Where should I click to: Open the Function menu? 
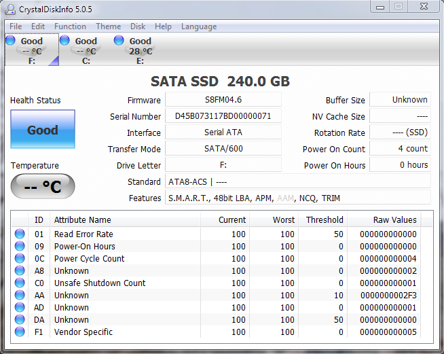click(70, 26)
